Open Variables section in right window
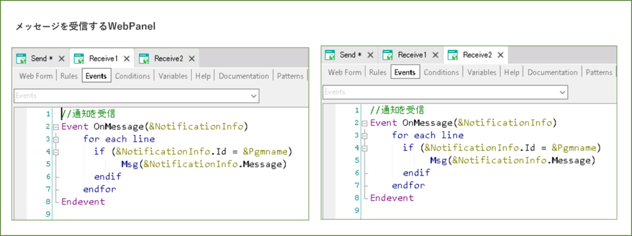Viewport: 632px width, 236px height. [x=481, y=73]
